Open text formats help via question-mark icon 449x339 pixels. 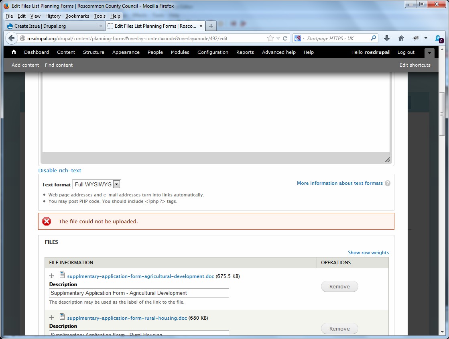coord(388,183)
